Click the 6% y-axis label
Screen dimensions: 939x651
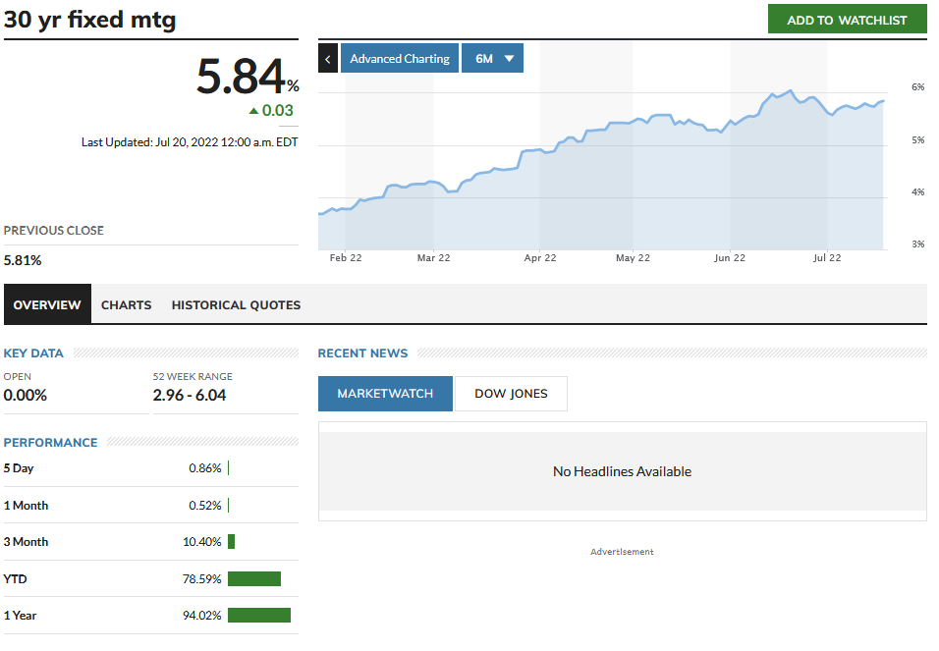click(918, 86)
